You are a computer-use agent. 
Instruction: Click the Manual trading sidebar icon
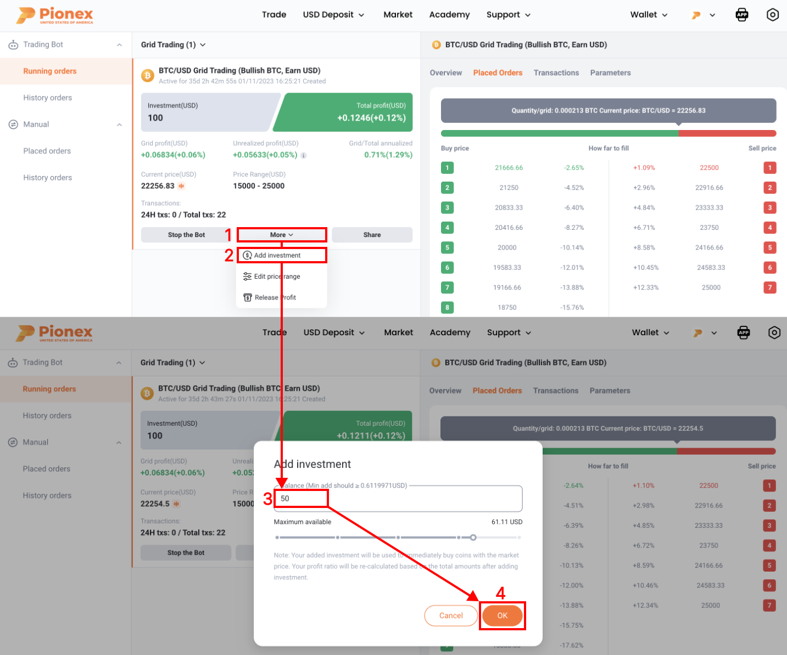pyautogui.click(x=13, y=124)
